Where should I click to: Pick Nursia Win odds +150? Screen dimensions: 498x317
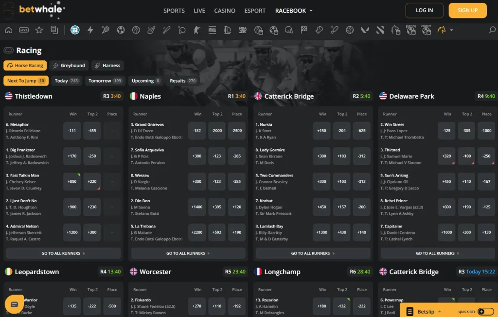click(x=322, y=131)
